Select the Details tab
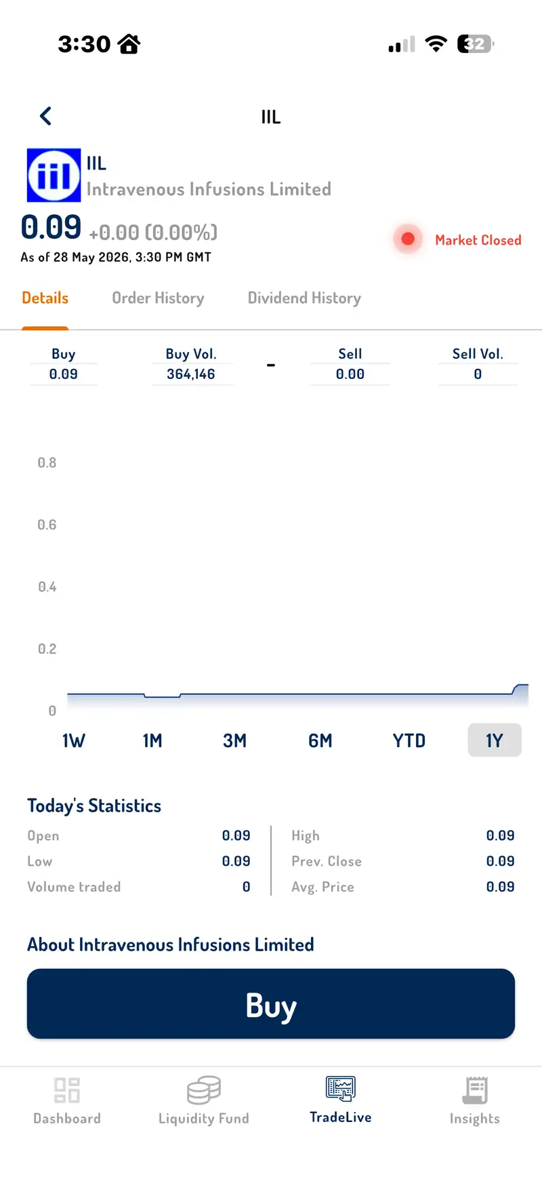542x1179 pixels. click(45, 298)
